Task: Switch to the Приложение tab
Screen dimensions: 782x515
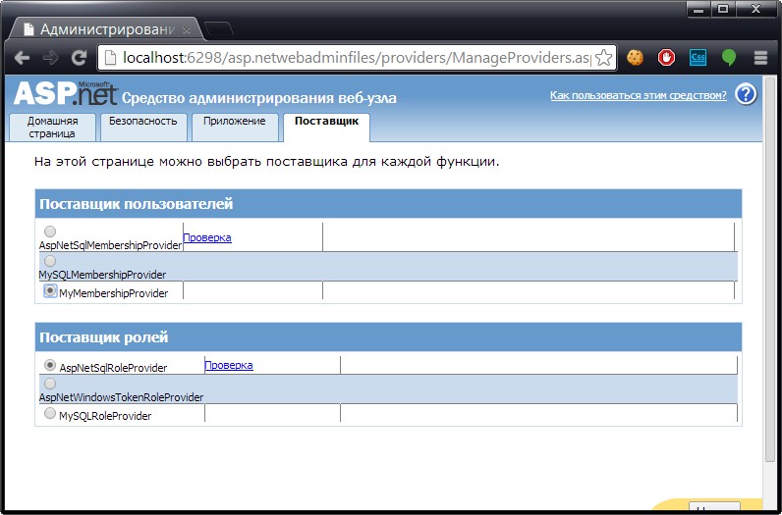Action: pos(235,128)
